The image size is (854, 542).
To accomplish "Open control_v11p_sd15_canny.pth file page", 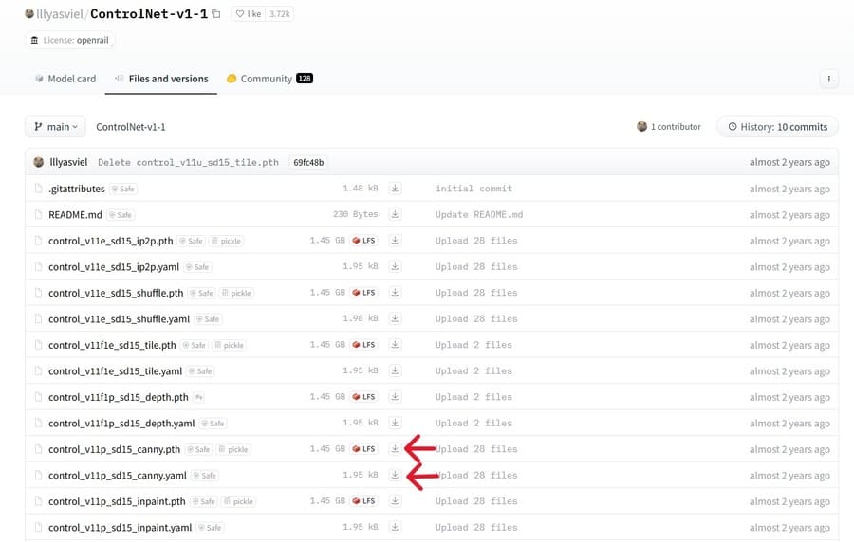I will (115, 449).
